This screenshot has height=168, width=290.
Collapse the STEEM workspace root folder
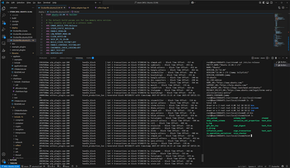[x=22, y=12]
